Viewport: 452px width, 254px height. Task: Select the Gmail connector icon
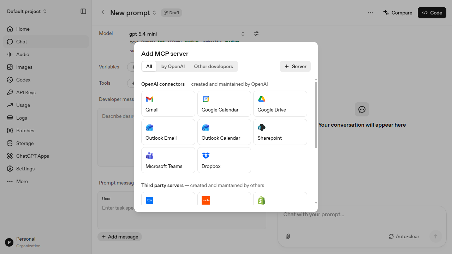pos(150,99)
